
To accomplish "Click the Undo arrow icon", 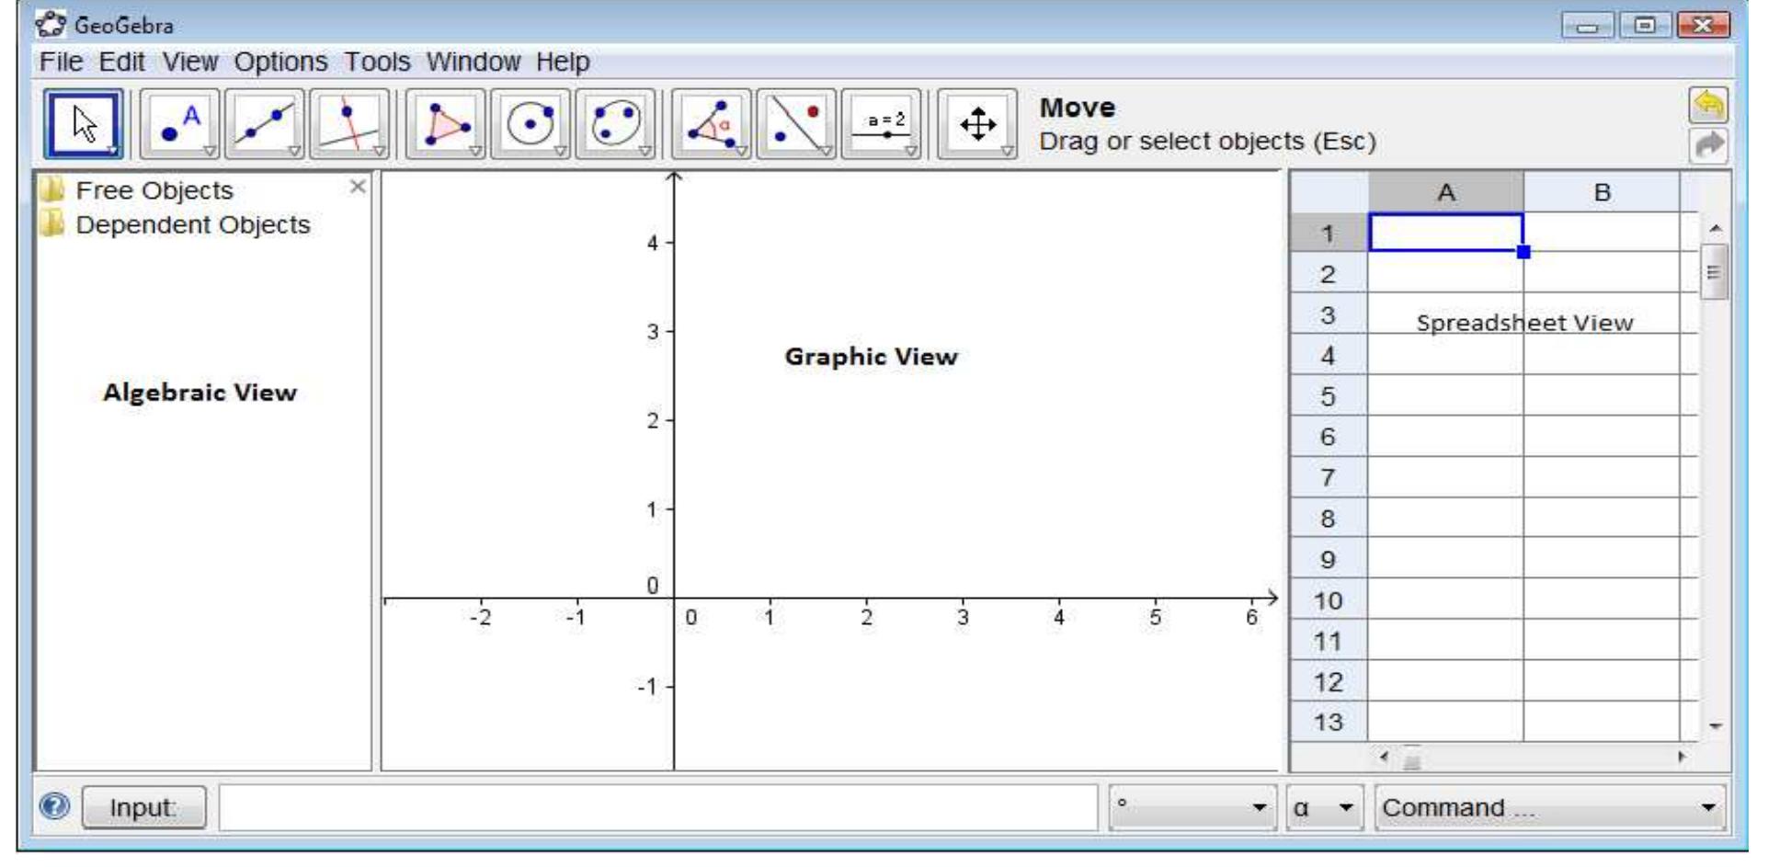I will 1708,105.
